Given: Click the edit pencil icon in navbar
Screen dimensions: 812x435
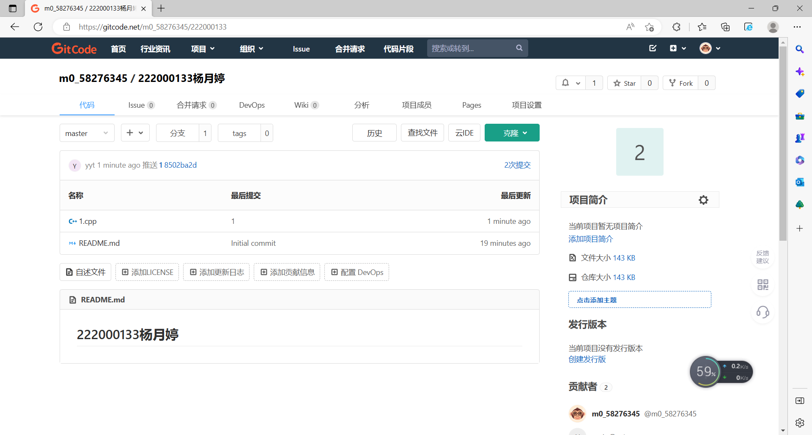Looking at the screenshot, I should pyautogui.click(x=653, y=48).
